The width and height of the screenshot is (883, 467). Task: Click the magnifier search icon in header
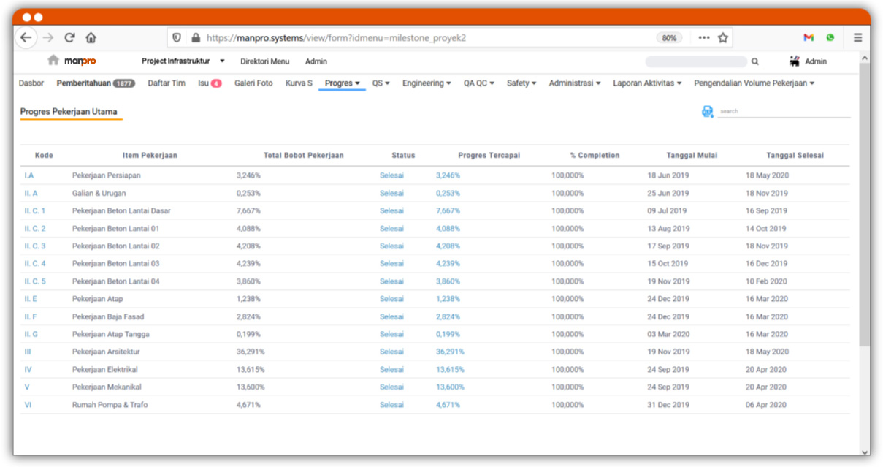[755, 62]
